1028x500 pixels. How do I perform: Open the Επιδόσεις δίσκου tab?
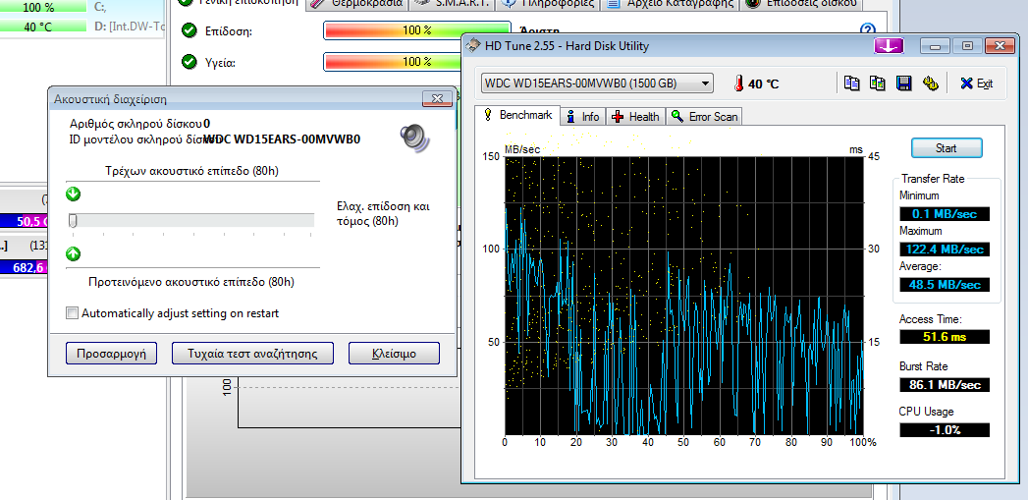pos(801,3)
